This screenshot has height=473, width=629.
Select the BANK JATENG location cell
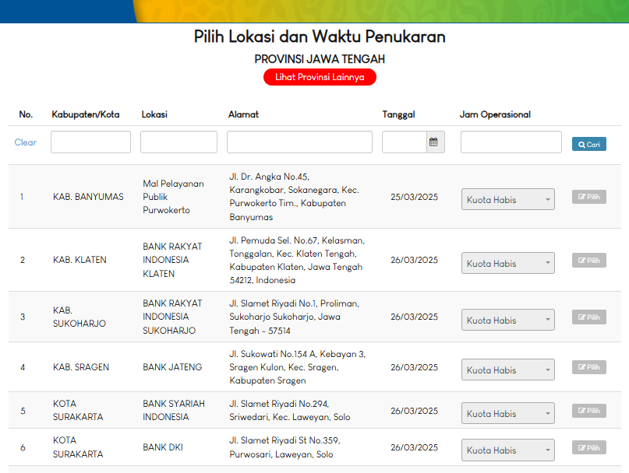(172, 367)
